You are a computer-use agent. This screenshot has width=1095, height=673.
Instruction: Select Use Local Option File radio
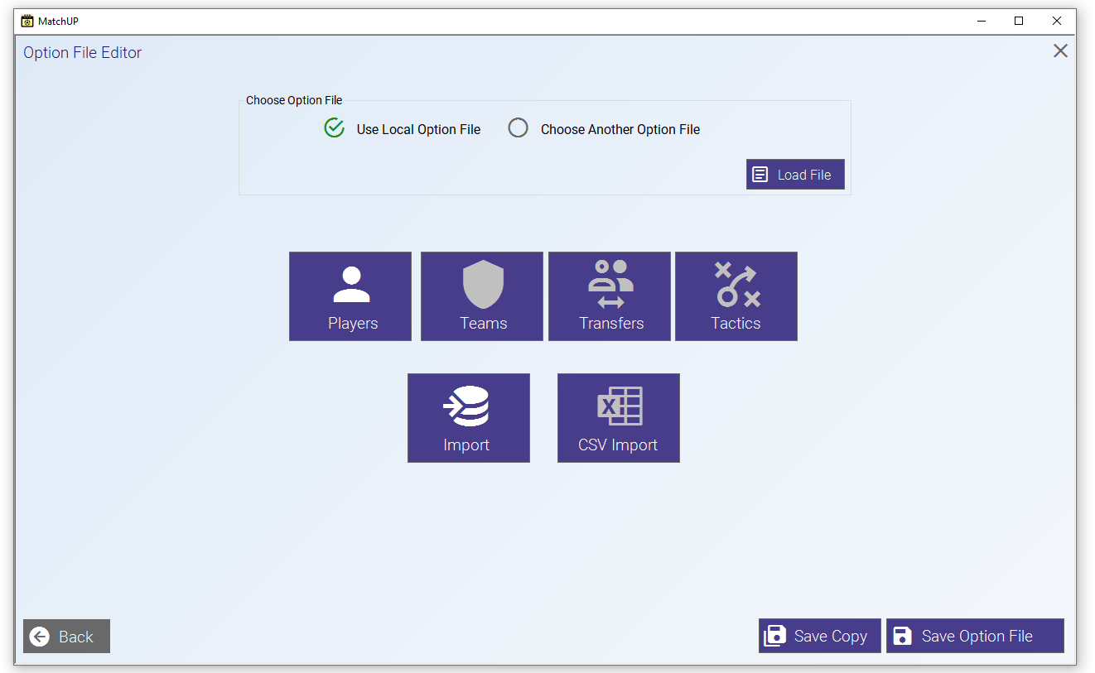(334, 128)
